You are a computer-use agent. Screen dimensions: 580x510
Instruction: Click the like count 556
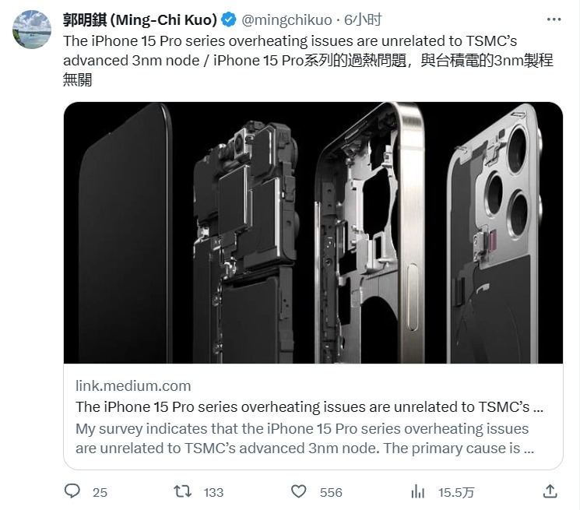(x=331, y=492)
